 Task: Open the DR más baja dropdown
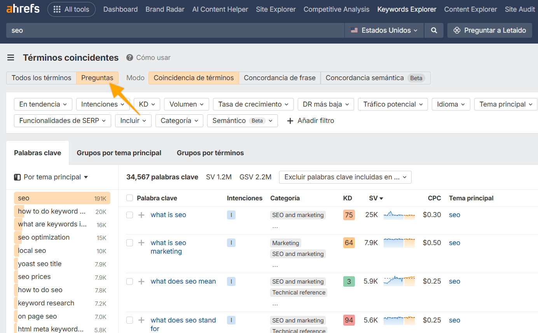coord(326,104)
